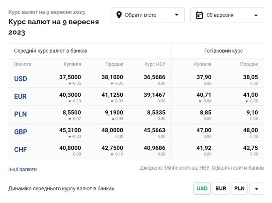
Task: Click the green up arrow under PLN Продаж
Action: point(113,119)
